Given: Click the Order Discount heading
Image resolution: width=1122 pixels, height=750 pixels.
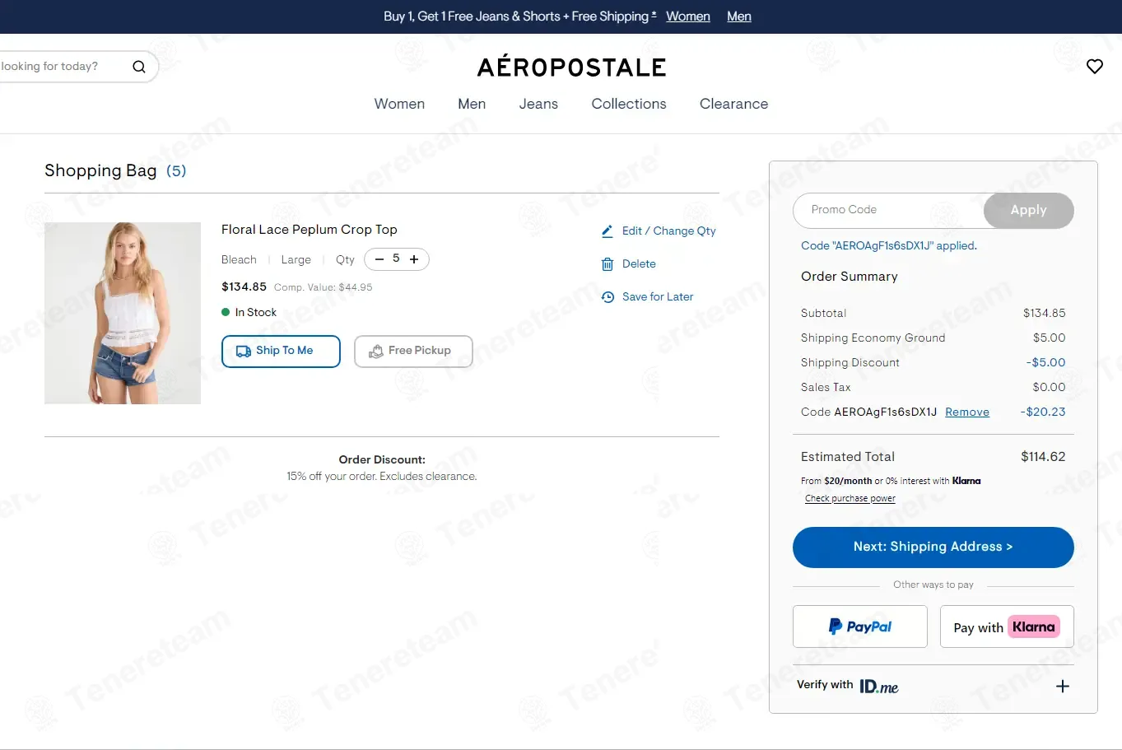Looking at the screenshot, I should (382, 460).
